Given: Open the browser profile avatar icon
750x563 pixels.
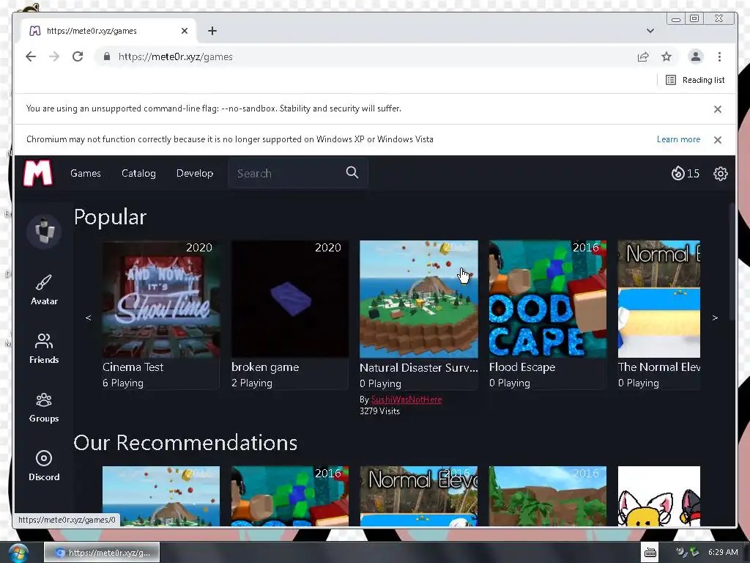Looking at the screenshot, I should click(696, 56).
